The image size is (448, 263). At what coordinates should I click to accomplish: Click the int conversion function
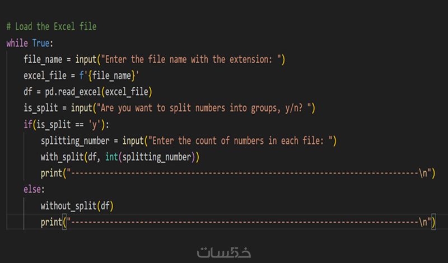pyautogui.click(x=112, y=157)
